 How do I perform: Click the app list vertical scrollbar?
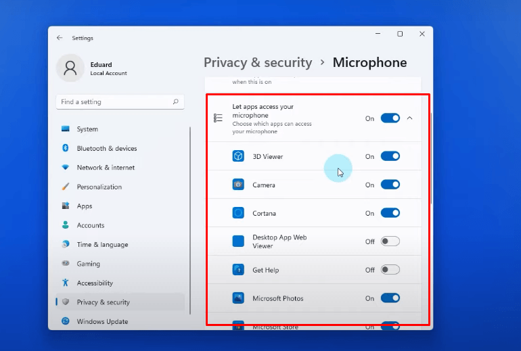431,159
